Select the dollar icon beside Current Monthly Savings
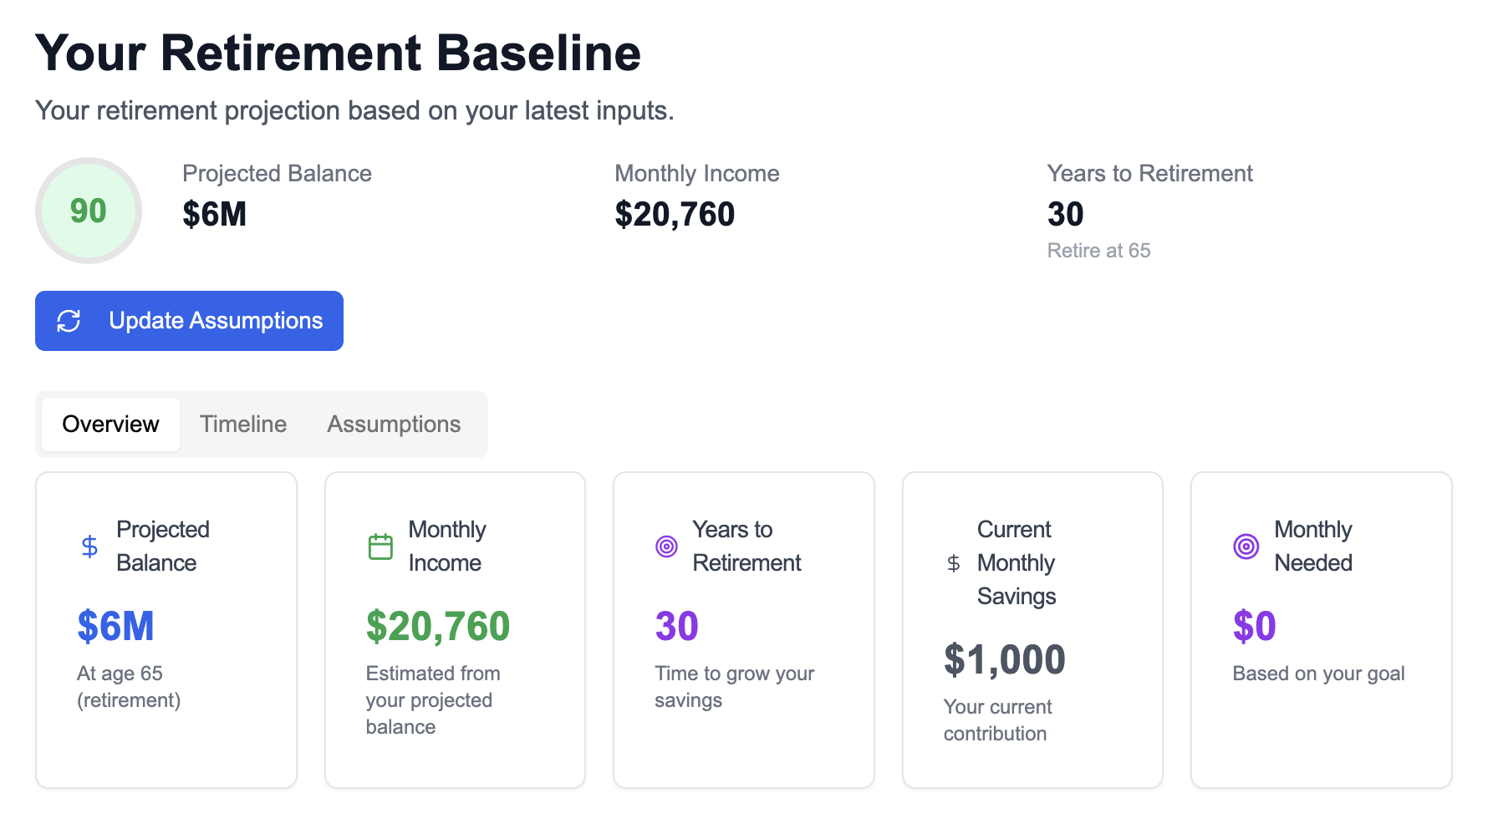The image size is (1498, 834). (952, 562)
